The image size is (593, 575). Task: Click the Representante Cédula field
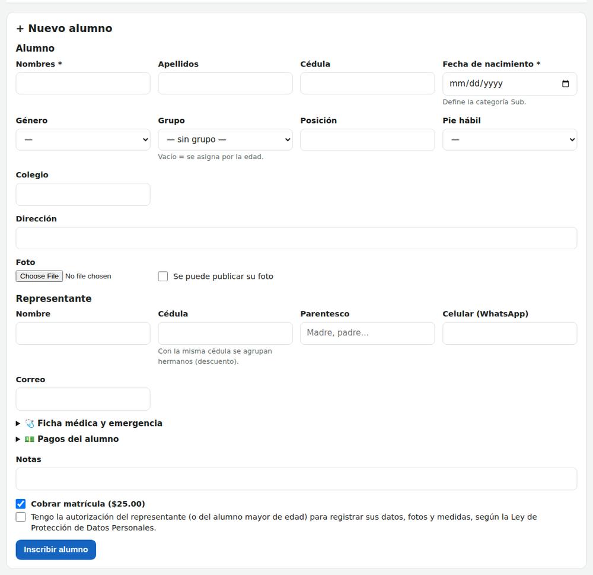(x=225, y=333)
